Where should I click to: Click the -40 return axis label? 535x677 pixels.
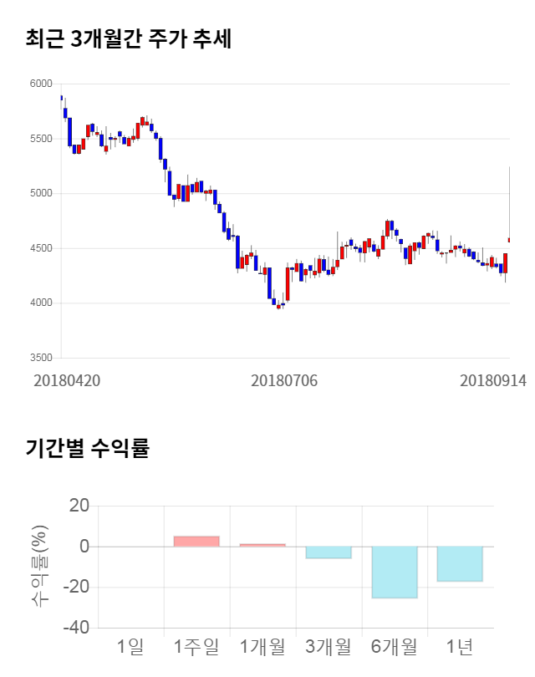coord(77,628)
